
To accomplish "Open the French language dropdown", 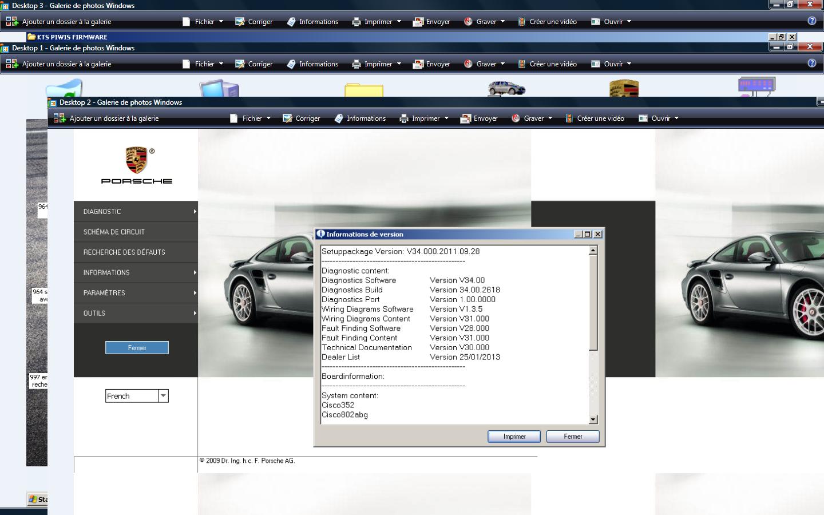I will point(137,395).
